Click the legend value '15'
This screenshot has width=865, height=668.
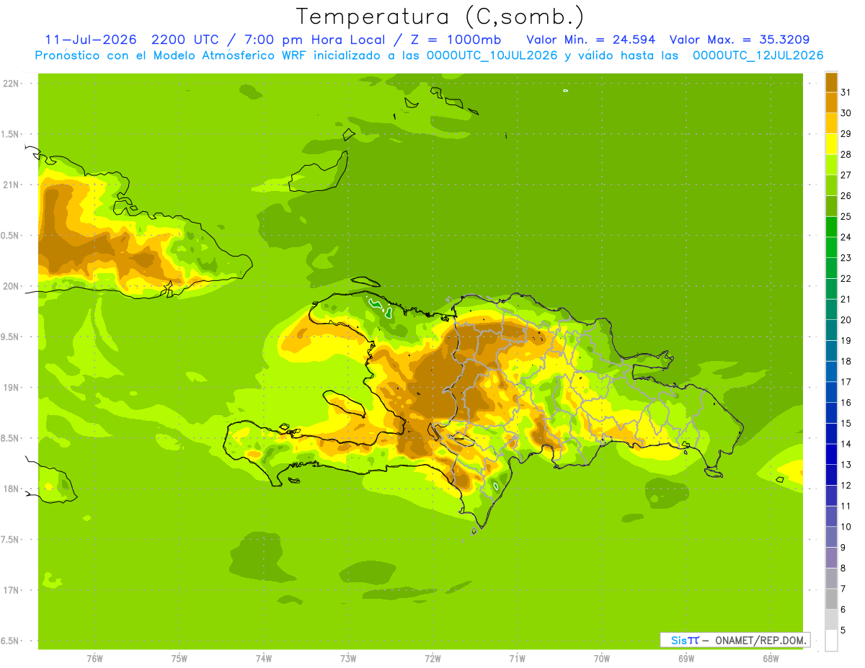point(846,423)
